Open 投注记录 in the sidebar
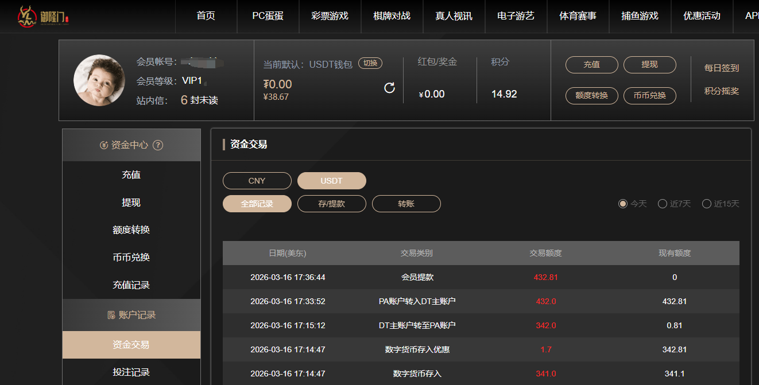Viewport: 759px width, 385px height. click(131, 372)
